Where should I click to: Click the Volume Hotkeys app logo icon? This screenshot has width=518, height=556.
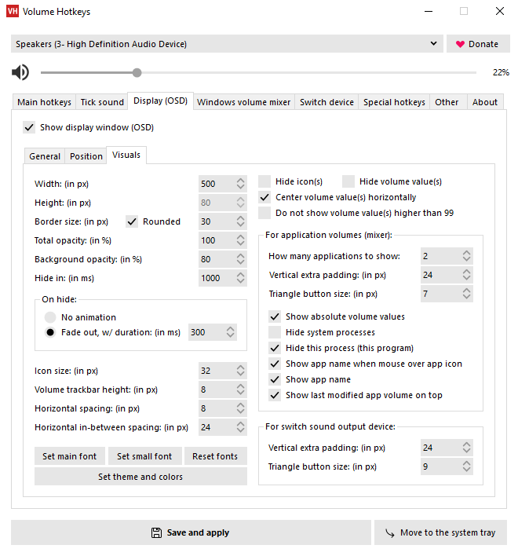(12, 12)
